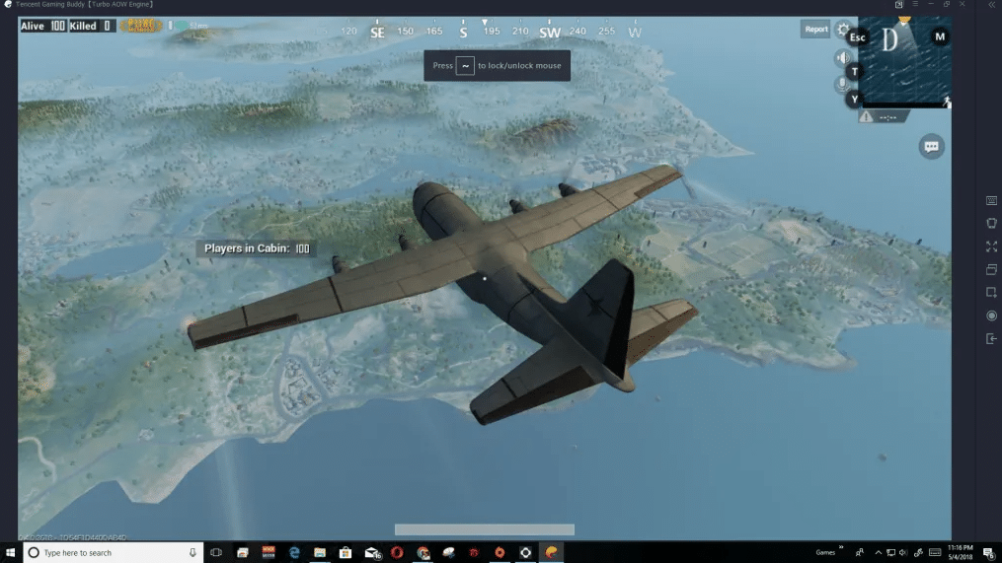Viewport: 1002px width, 563px height.
Task: Open the Windows Action Center notifications
Action: [x=988, y=552]
